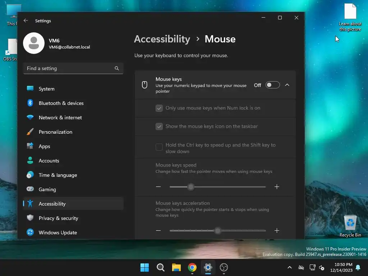
Task: Launch Google Chrome from the taskbar
Action: pos(192,267)
